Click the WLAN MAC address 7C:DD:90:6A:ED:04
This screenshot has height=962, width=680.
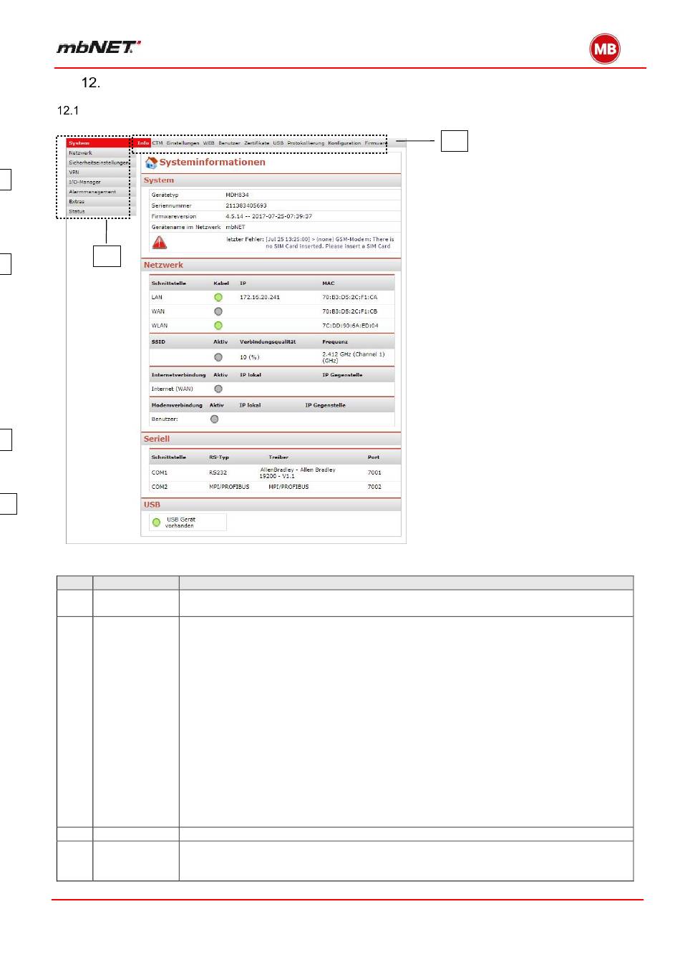coord(350,326)
